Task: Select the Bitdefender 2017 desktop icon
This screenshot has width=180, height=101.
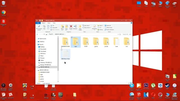Action: point(3,23)
